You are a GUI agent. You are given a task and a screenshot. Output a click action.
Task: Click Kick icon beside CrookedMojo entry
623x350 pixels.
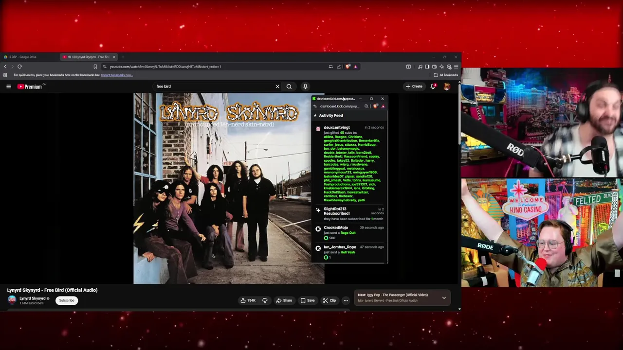pos(318,229)
